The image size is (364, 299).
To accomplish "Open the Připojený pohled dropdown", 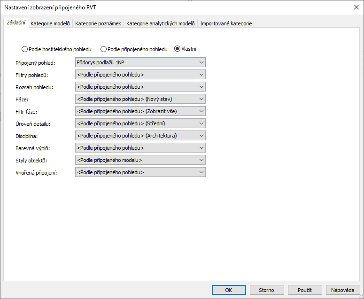I will pyautogui.click(x=140, y=62).
